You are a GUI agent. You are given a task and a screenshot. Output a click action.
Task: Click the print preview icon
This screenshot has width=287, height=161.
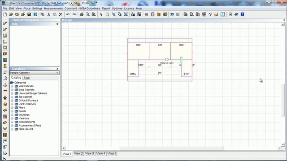[88, 14]
